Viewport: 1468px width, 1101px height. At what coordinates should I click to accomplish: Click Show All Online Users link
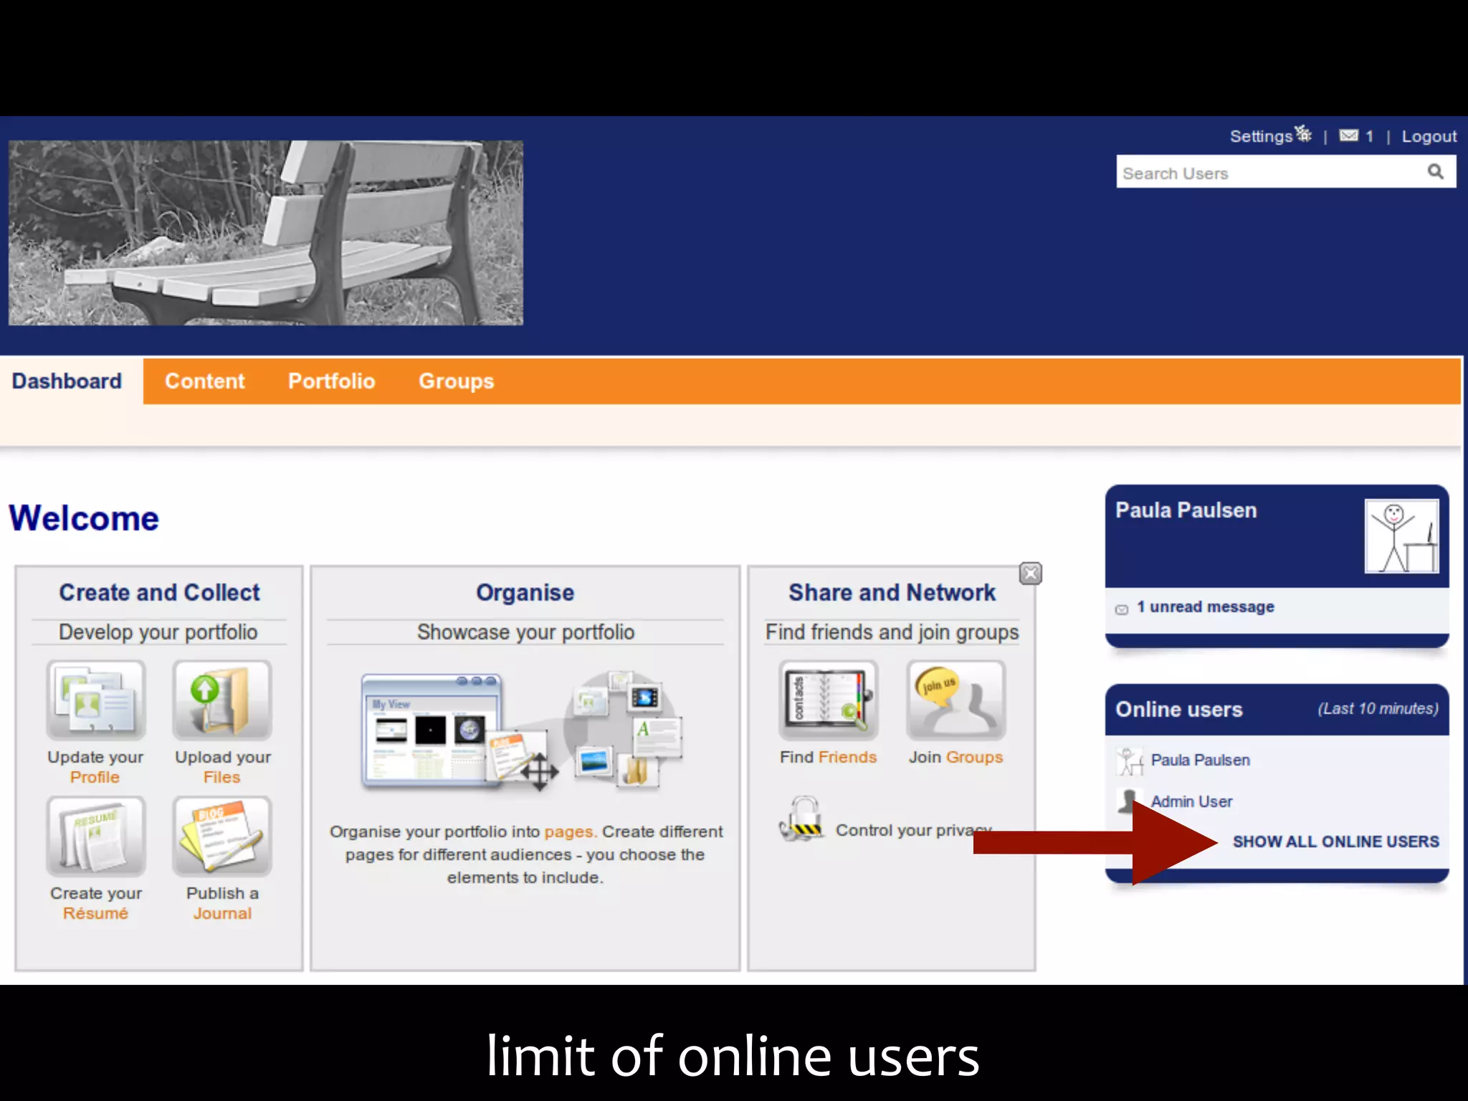[x=1335, y=842]
